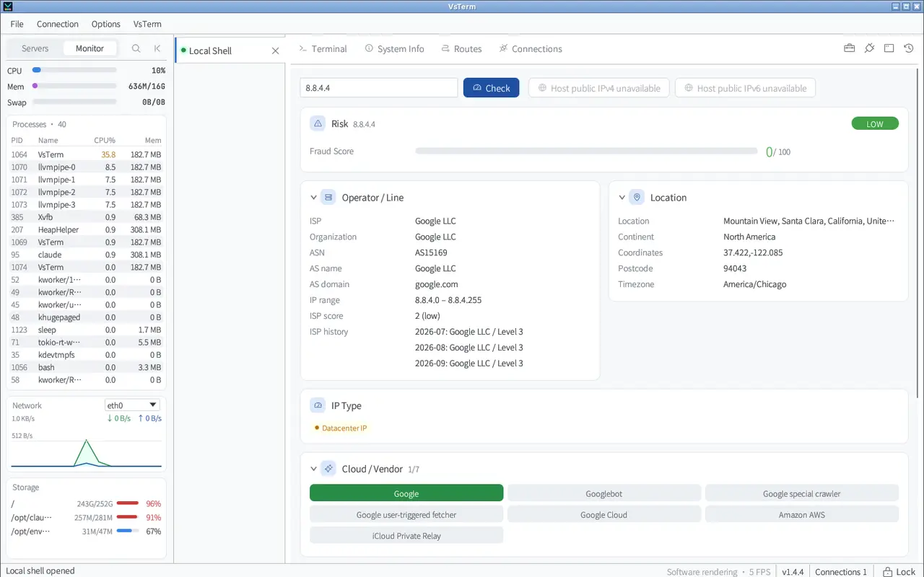Open the history clock icon
924x577 pixels.
click(x=909, y=48)
